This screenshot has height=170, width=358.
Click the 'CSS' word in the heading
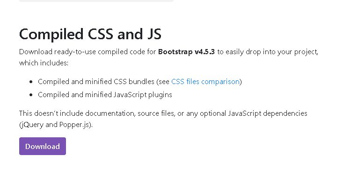pos(100,34)
